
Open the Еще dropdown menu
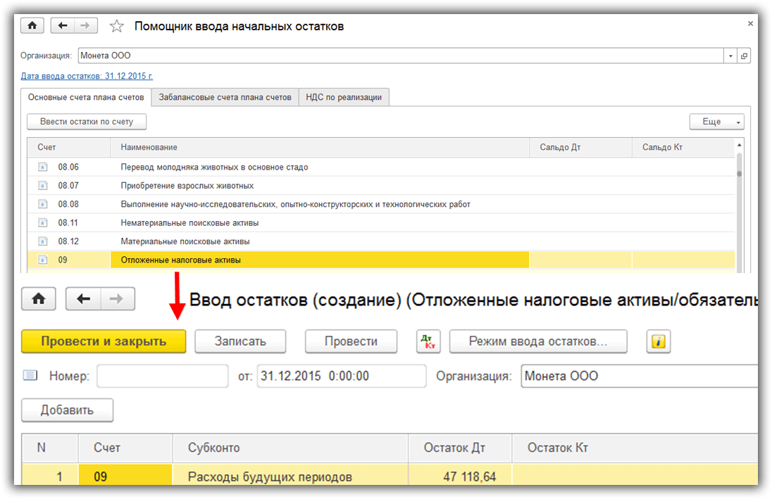716,122
